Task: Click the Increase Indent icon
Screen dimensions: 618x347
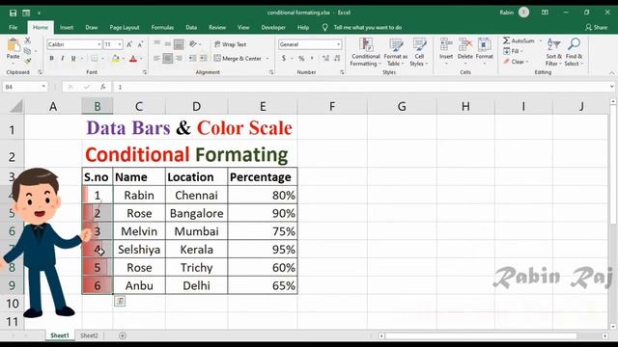Action: pyautogui.click(x=204, y=58)
